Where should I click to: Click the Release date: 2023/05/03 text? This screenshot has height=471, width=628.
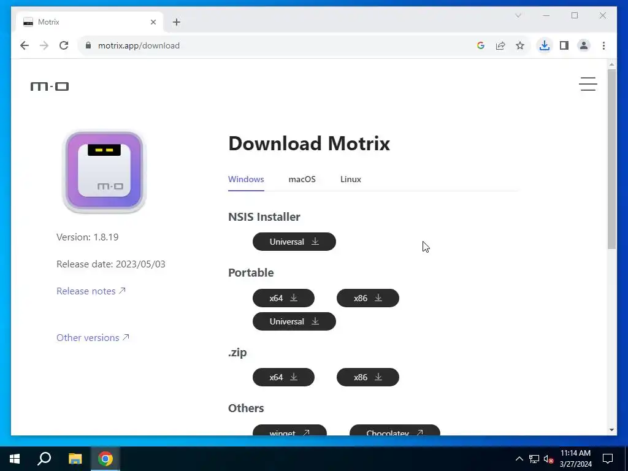pos(111,264)
